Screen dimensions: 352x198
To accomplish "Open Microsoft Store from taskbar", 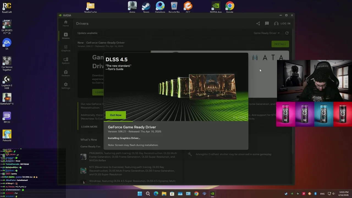I will point(172,194).
